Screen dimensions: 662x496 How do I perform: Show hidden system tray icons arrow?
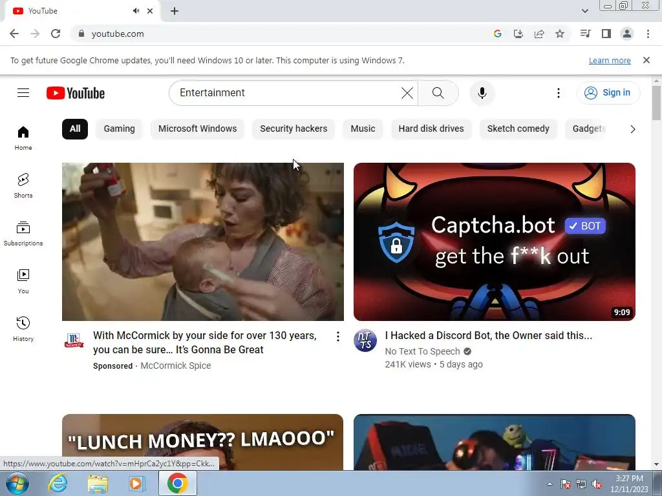pos(550,484)
